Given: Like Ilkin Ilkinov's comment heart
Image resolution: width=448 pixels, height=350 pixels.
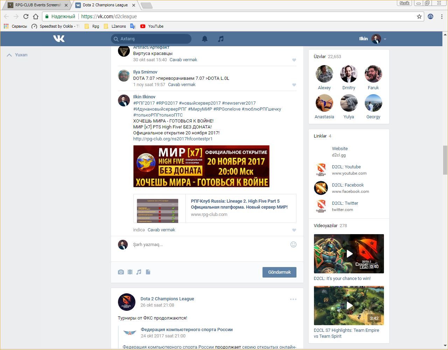Looking at the screenshot, I should pyautogui.click(x=294, y=230).
